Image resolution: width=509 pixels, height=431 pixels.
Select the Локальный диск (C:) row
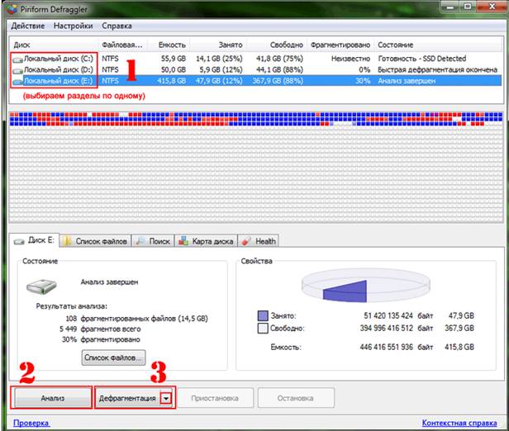coord(256,59)
